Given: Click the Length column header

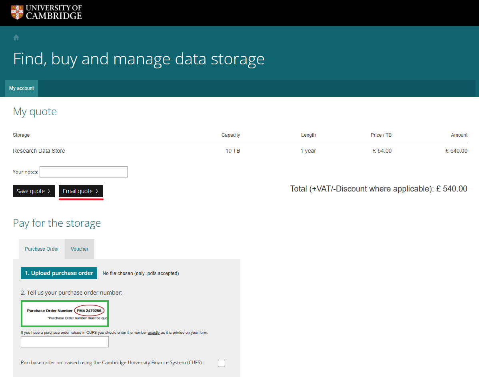Looking at the screenshot, I should coord(308,135).
